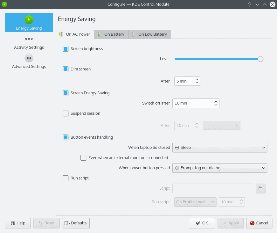Click the screen brightness Level slider handle
The width and height of the screenshot is (277, 233).
coord(260,59)
